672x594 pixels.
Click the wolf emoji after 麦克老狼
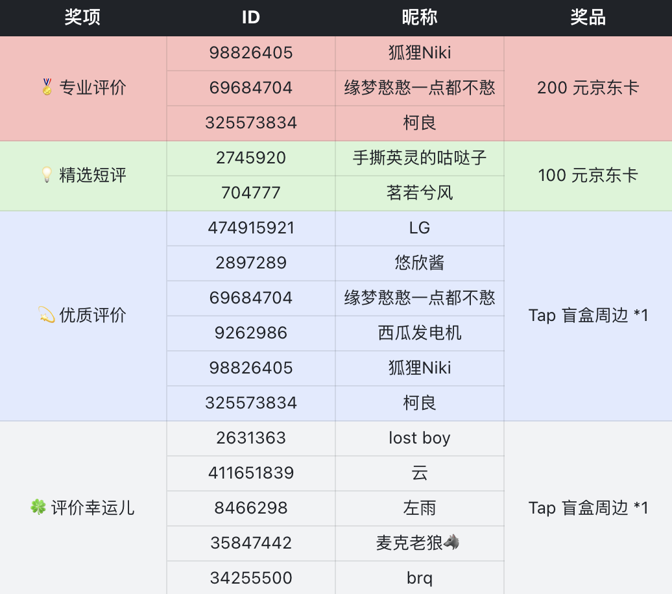coord(451,543)
